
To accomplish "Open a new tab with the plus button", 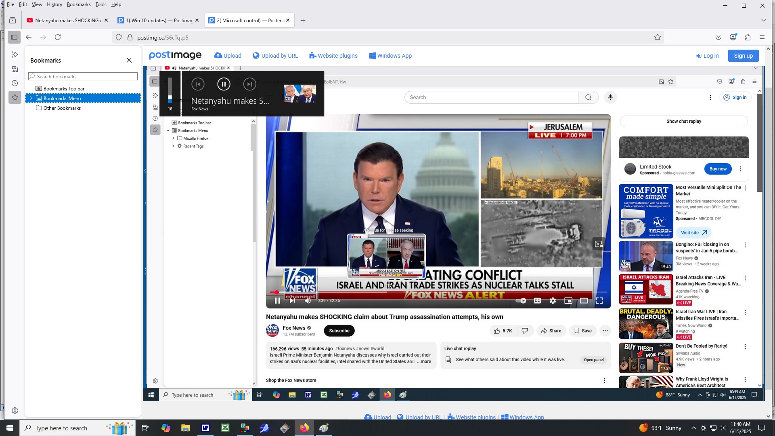I will 303,20.
